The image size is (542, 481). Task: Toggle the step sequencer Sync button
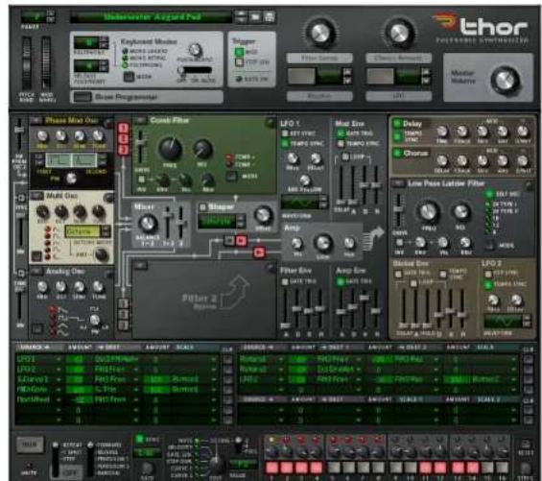coord(140,440)
